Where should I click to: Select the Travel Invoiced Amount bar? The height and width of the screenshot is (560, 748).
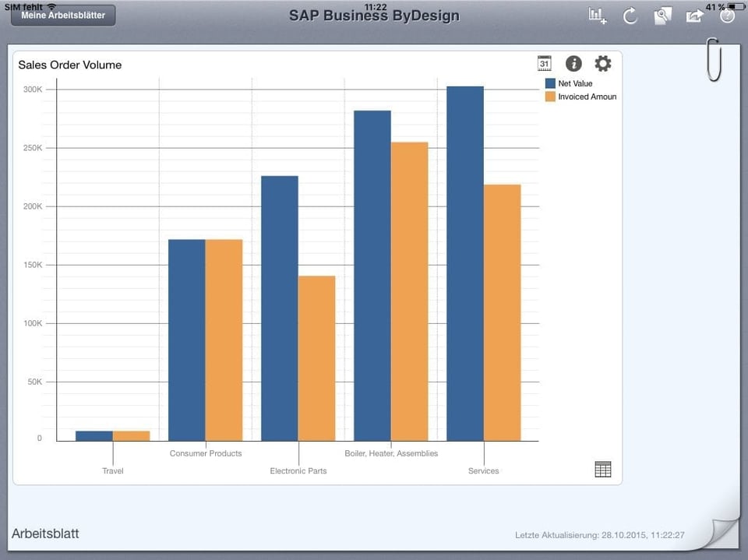click(x=131, y=436)
